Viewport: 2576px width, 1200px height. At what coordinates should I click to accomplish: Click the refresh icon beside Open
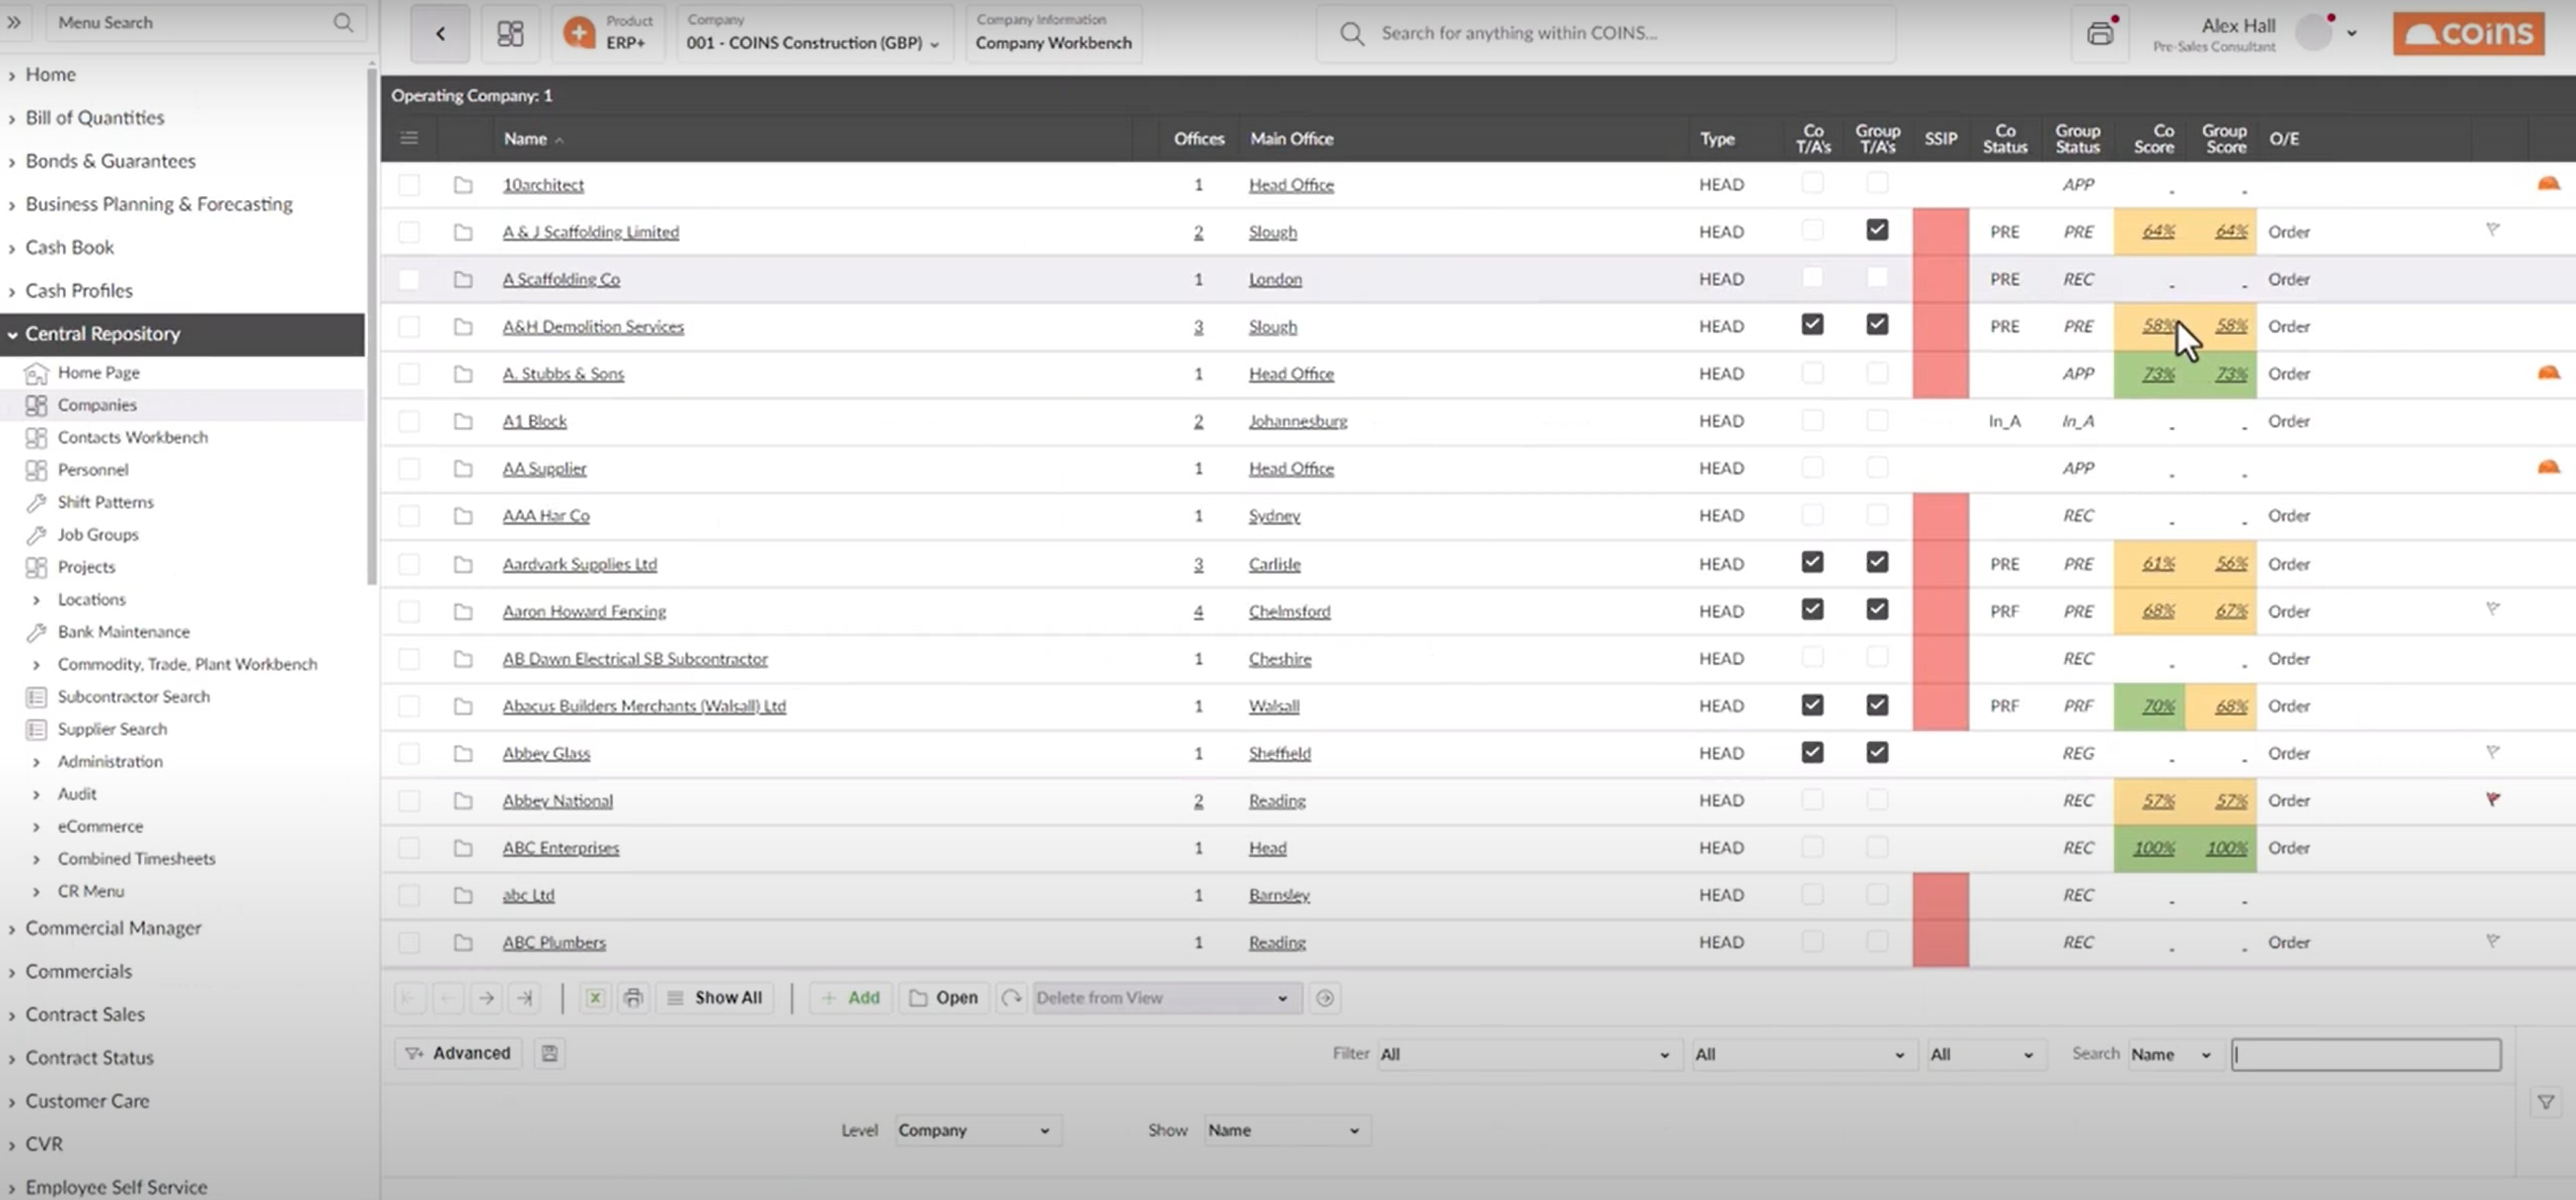[1011, 998]
